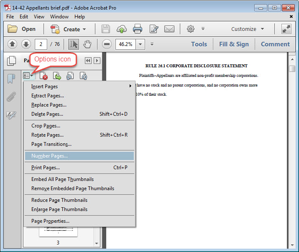Viewport: 299px width, 252px height.
Task: Click the Print icon in the toolbar
Action: point(138,29)
